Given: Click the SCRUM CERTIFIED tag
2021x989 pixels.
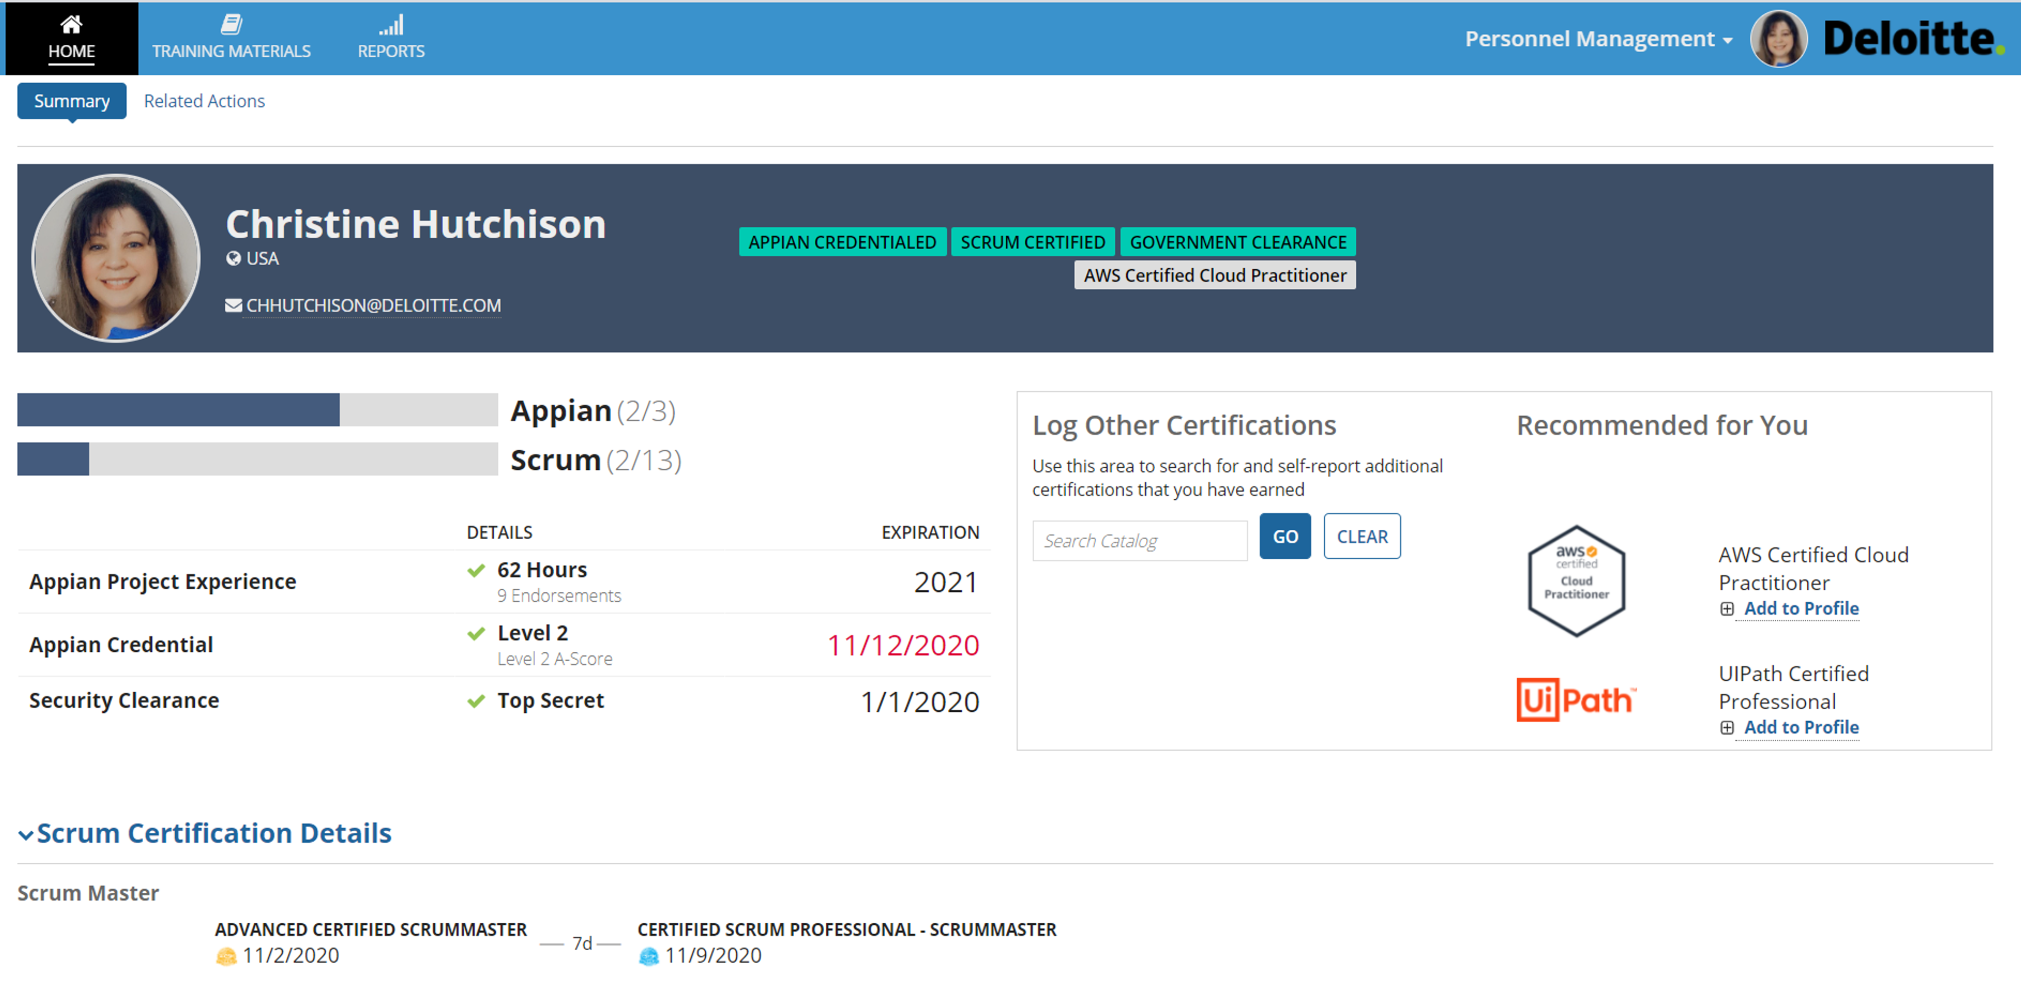Looking at the screenshot, I should (1033, 243).
